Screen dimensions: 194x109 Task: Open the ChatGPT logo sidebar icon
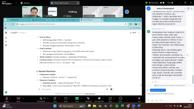[x=6, y=33]
